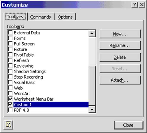147x133 pixels.
Task: Tick the PivotTable toolbar checkbox
Action: [10, 55]
